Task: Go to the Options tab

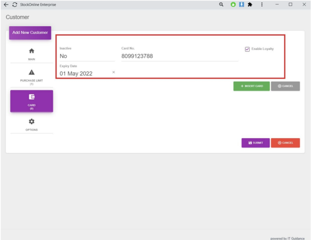Action: point(32,125)
